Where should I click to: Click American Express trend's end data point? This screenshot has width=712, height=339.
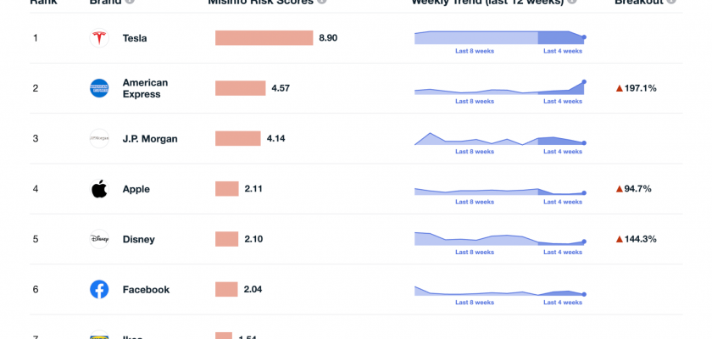[x=584, y=81]
